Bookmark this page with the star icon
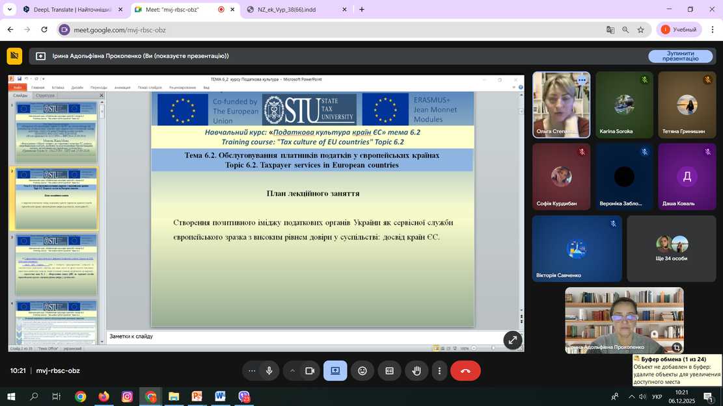723x406 pixels. point(641,29)
